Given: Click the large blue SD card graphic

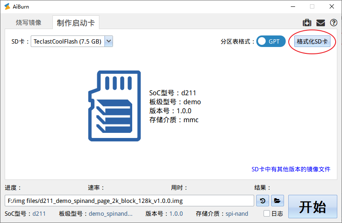Looking at the screenshot, I should (114, 106).
